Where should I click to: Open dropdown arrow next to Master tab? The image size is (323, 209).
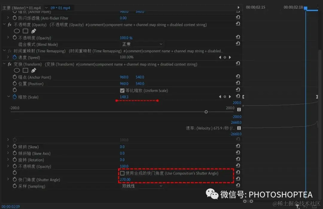pyautogui.click(x=46, y=8)
